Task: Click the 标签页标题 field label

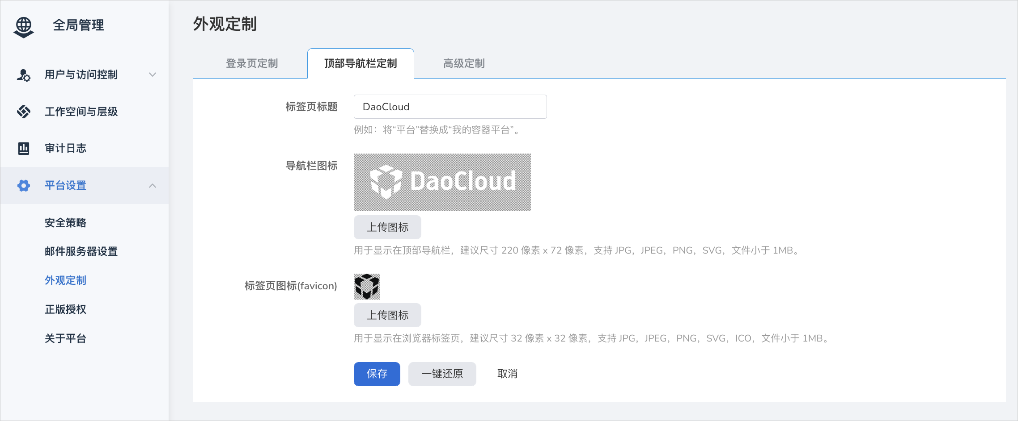Action: coord(311,107)
